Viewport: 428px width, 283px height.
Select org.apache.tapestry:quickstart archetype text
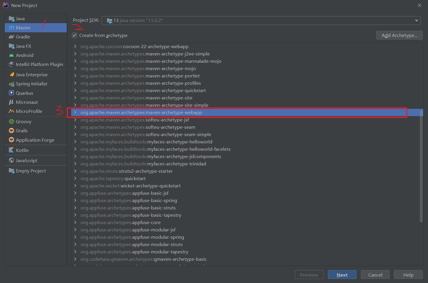click(x=113, y=178)
